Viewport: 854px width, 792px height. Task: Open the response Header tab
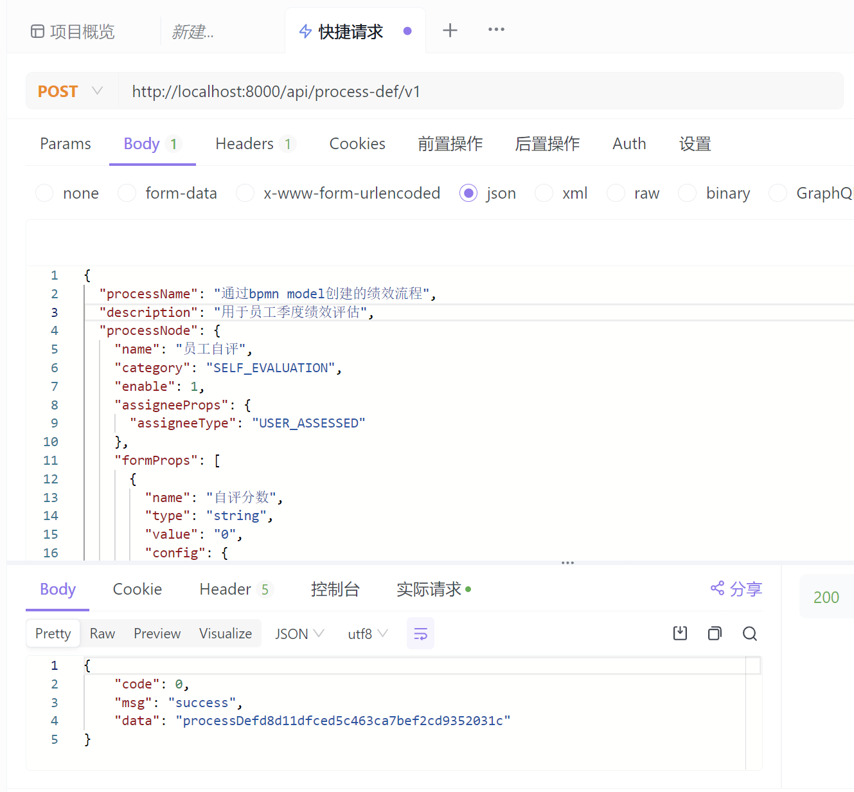click(x=236, y=589)
